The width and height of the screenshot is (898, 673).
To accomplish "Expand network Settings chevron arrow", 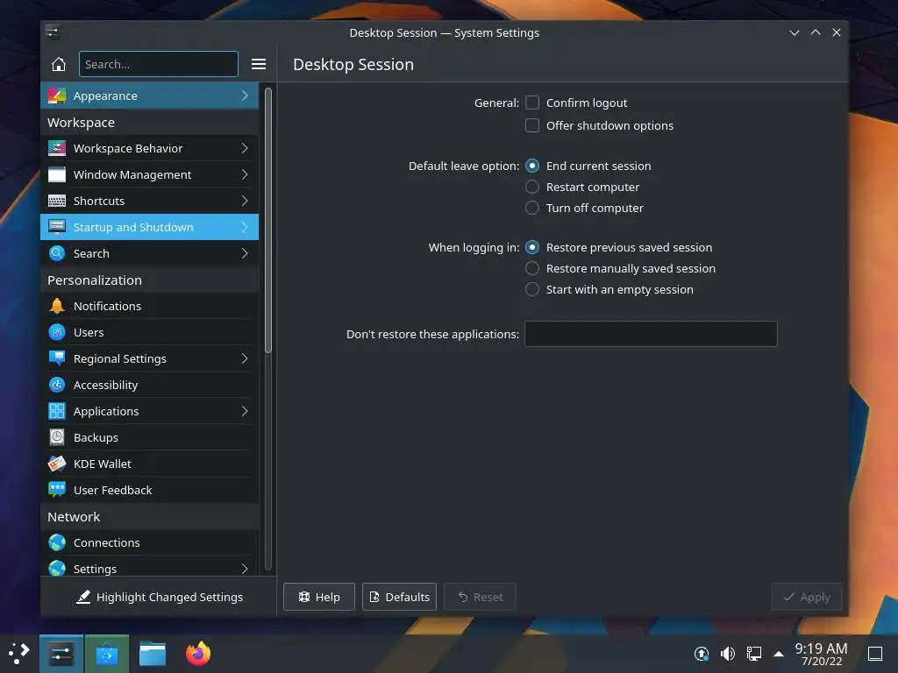I will point(245,569).
